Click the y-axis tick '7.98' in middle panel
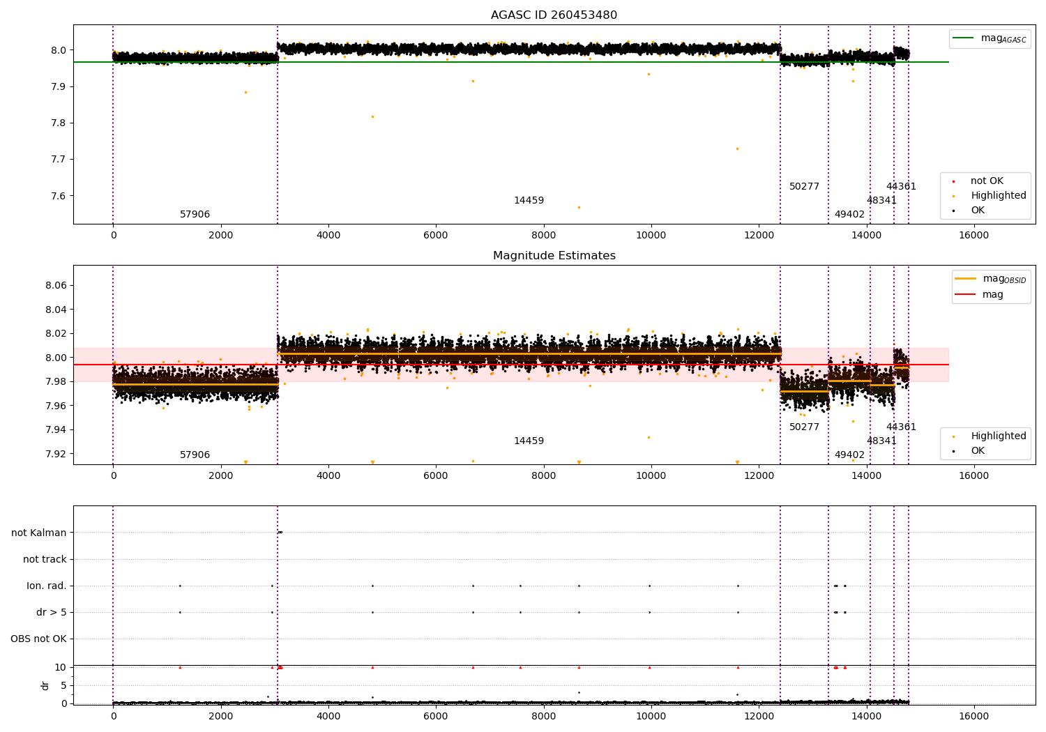Screen dimensions: 1046x732 click(56, 382)
